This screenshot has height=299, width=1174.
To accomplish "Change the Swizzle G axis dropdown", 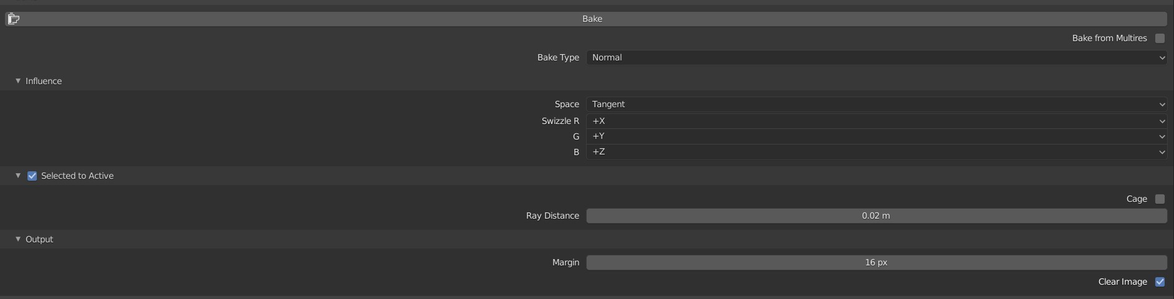I will [876, 136].
